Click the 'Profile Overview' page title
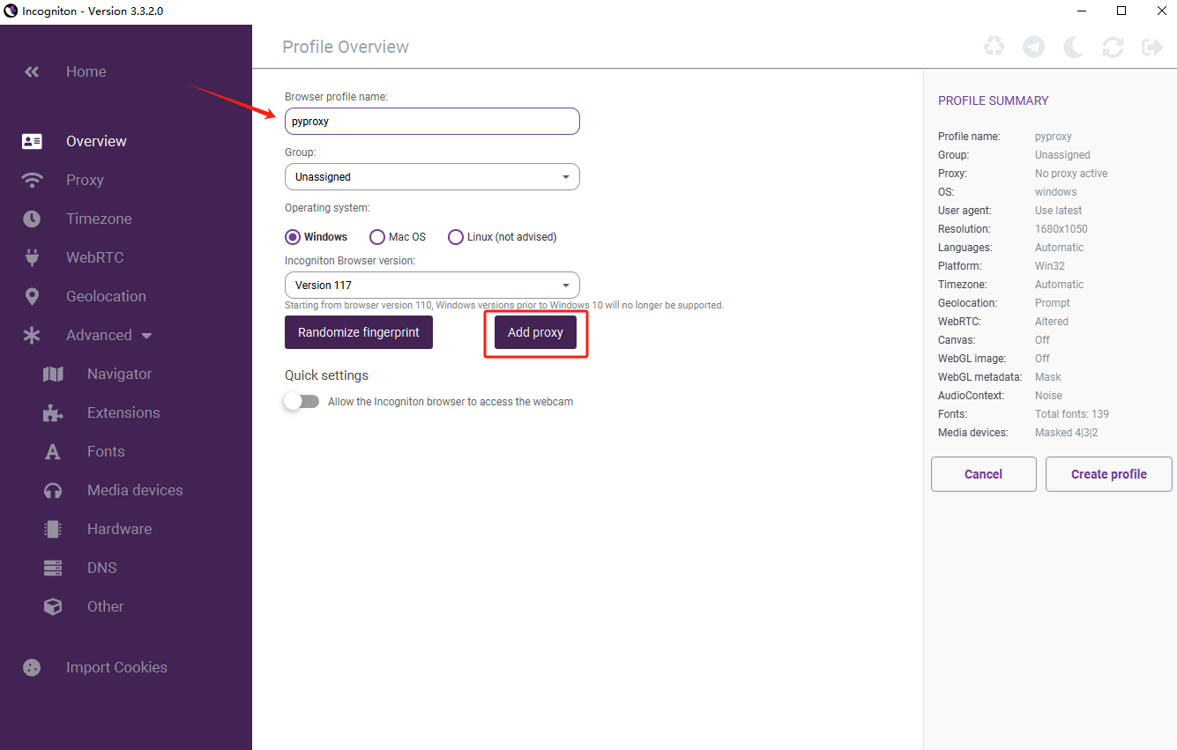1177x750 pixels. pos(346,47)
